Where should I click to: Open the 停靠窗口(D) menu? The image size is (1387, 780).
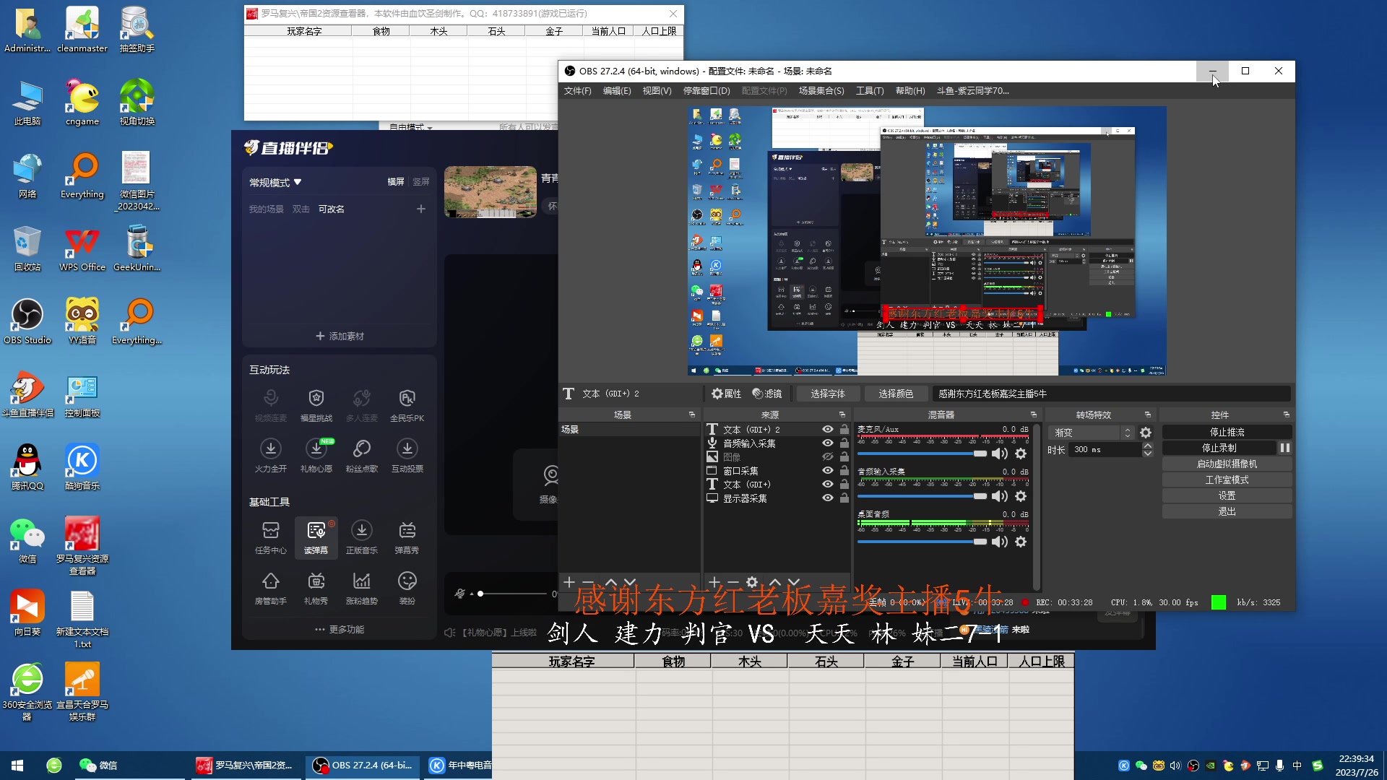pos(706,91)
